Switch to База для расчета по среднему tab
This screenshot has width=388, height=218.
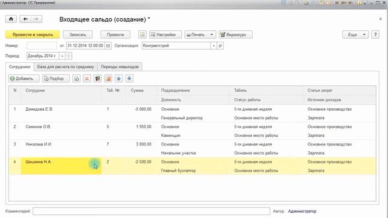[65, 67]
